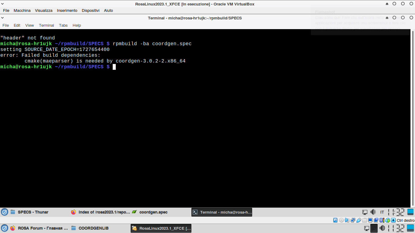
Task: Open the Terminal window's File menu
Action: tap(6, 25)
